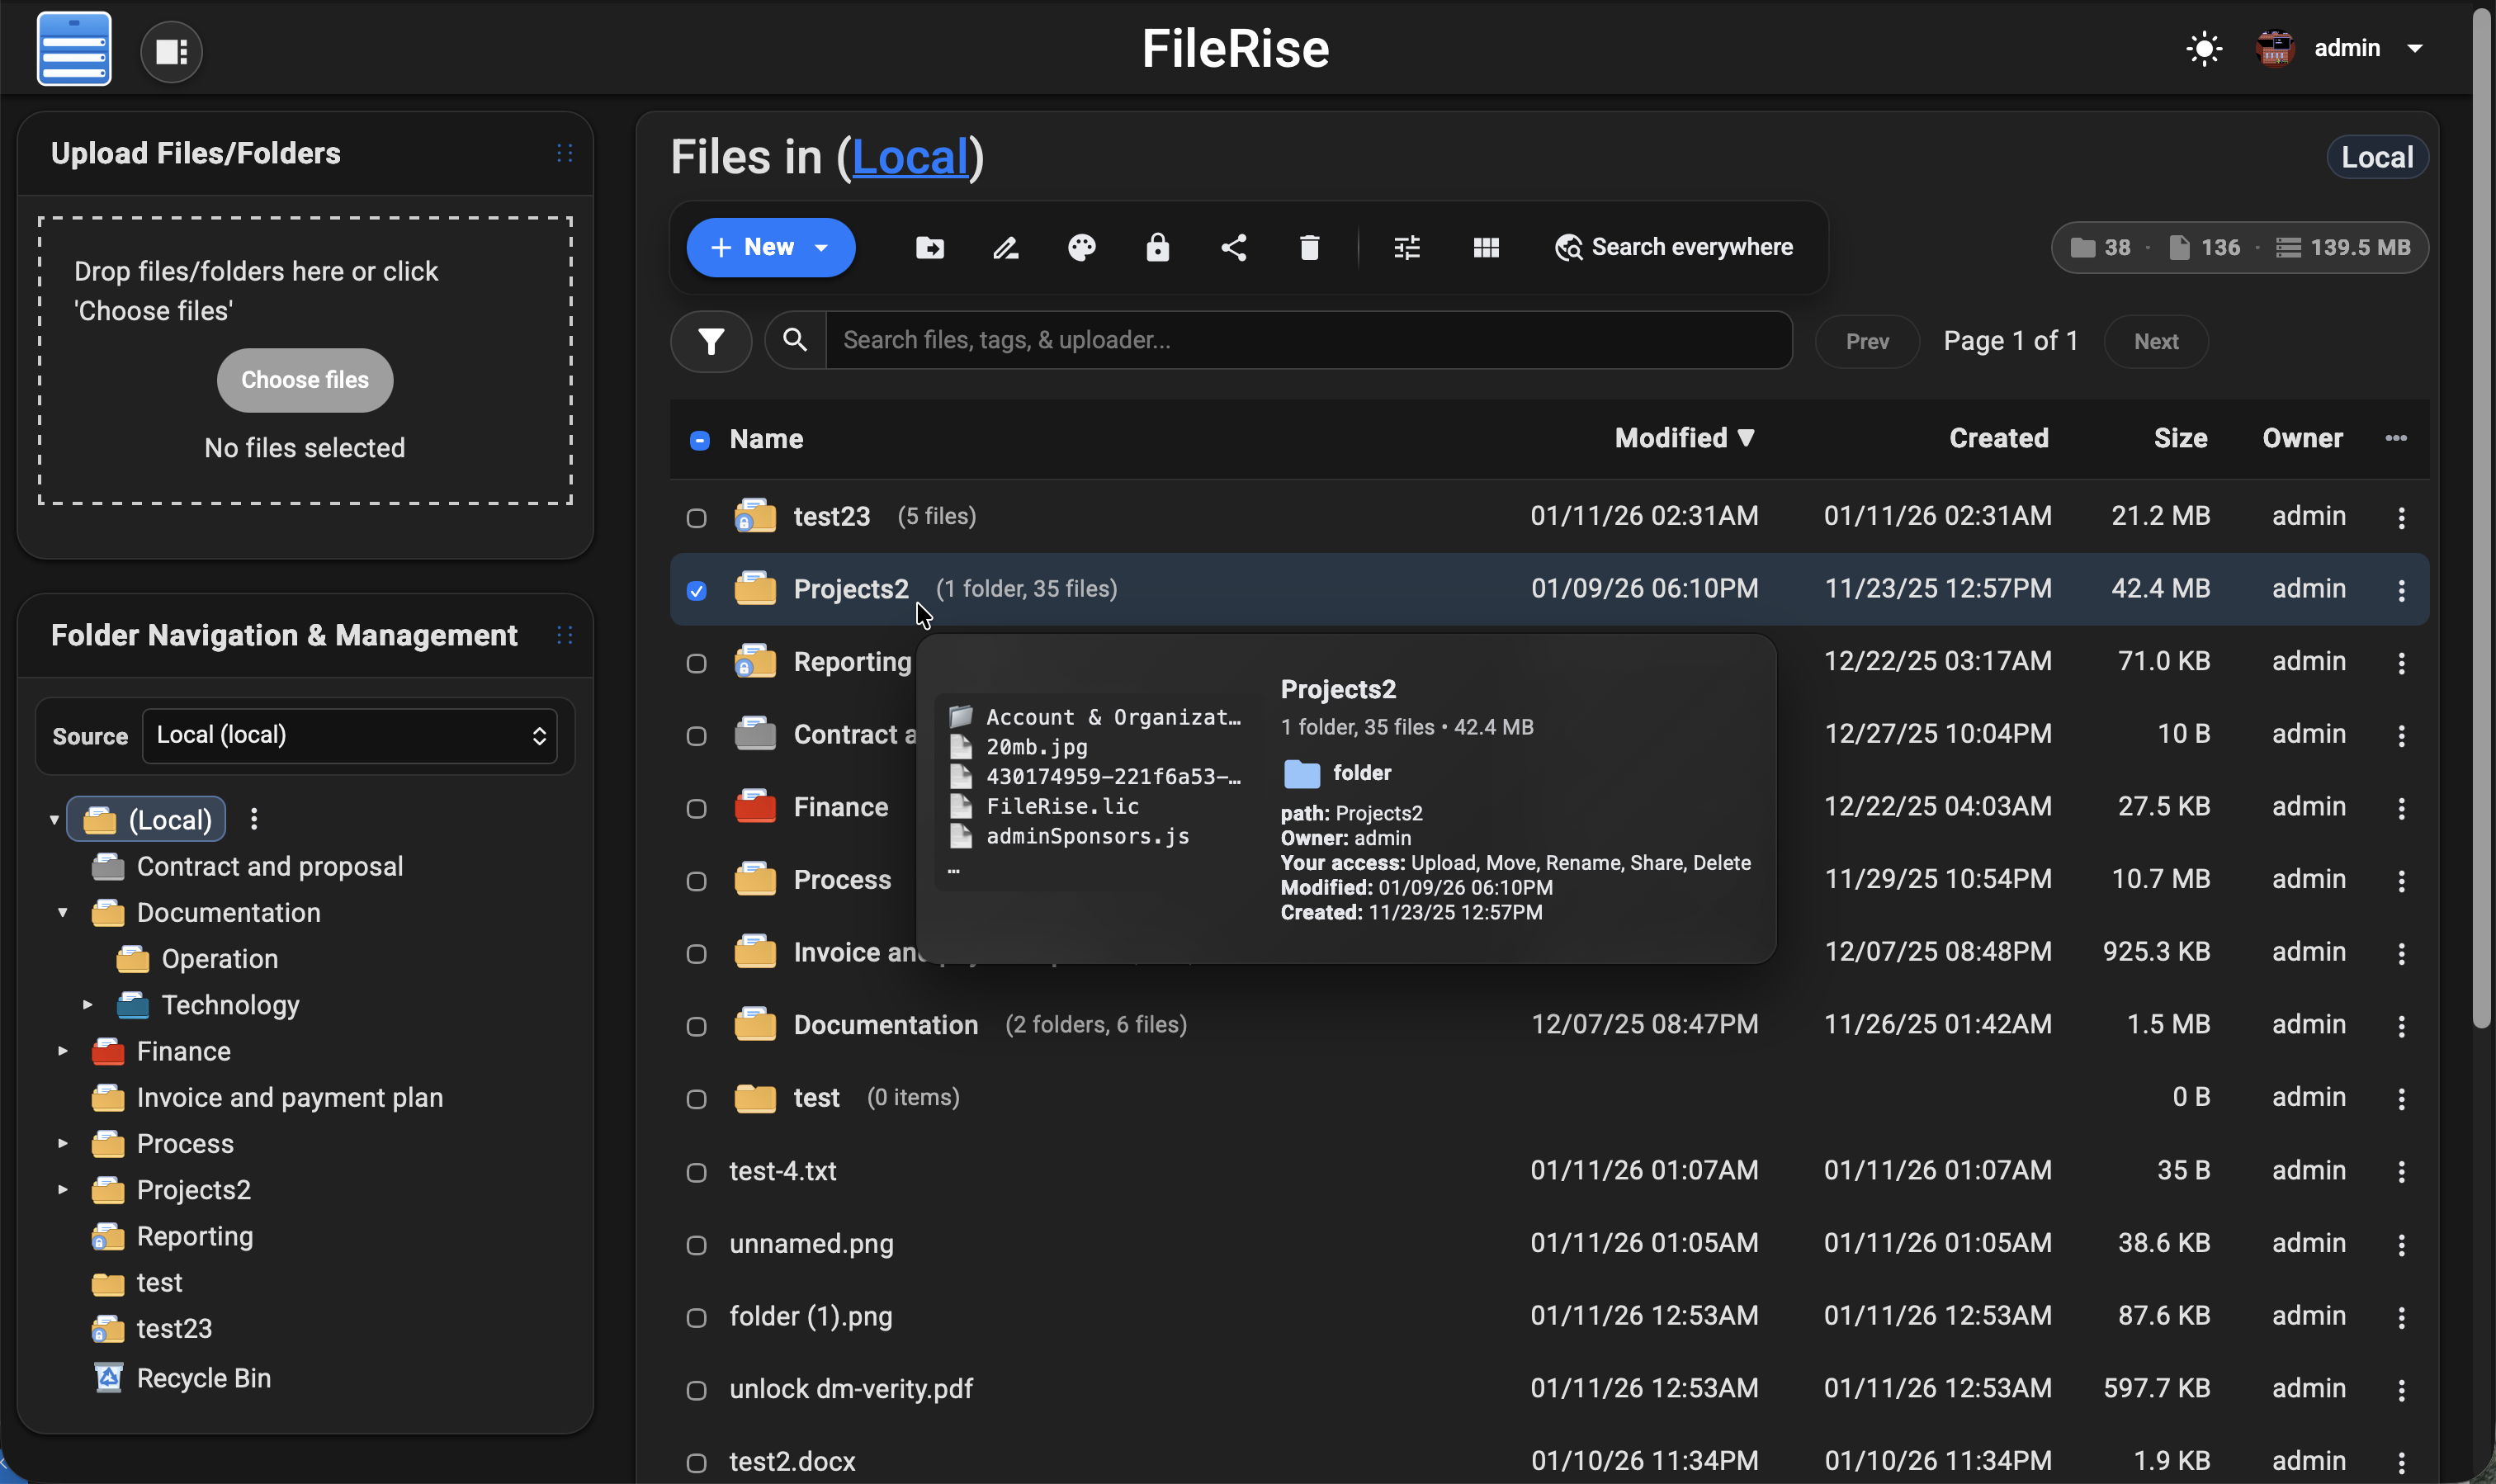This screenshot has height=1484, width=2496.
Task: Open the color palette icon in the toolbar
Action: [1081, 247]
